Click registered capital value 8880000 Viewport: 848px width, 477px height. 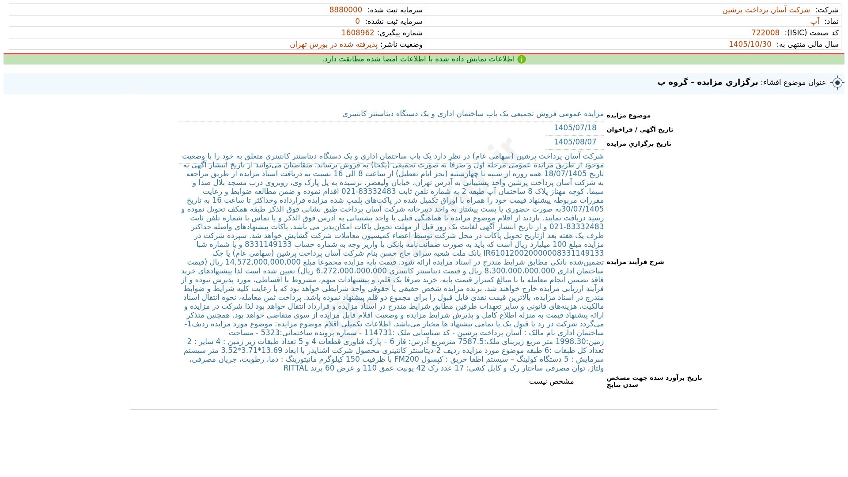tap(346, 10)
